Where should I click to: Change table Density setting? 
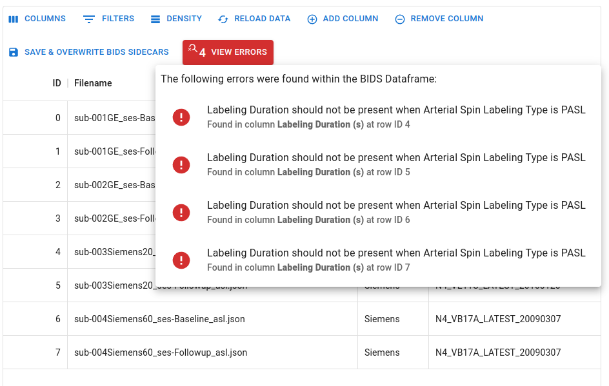(176, 19)
